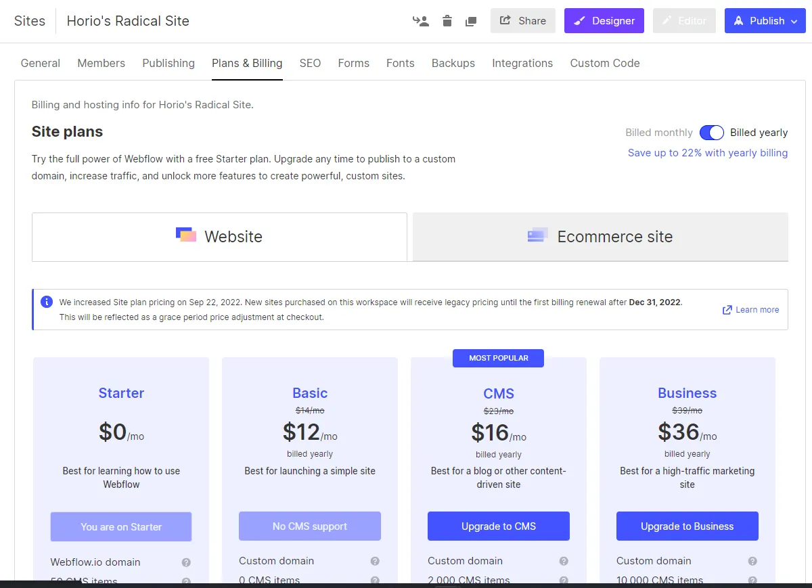
Task: Open the Designer with the paintbrush icon
Action: point(579,21)
